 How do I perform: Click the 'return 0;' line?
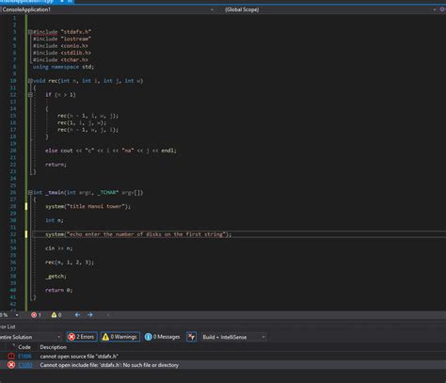58,290
